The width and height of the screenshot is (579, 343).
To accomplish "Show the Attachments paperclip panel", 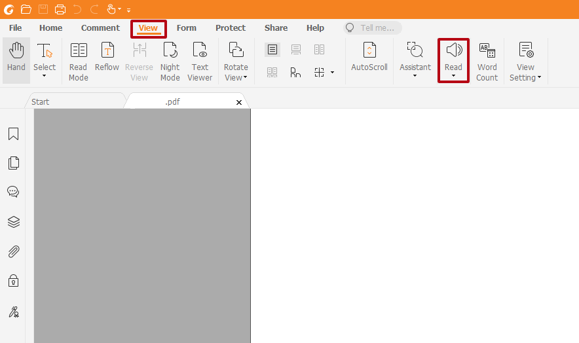I will pos(13,251).
